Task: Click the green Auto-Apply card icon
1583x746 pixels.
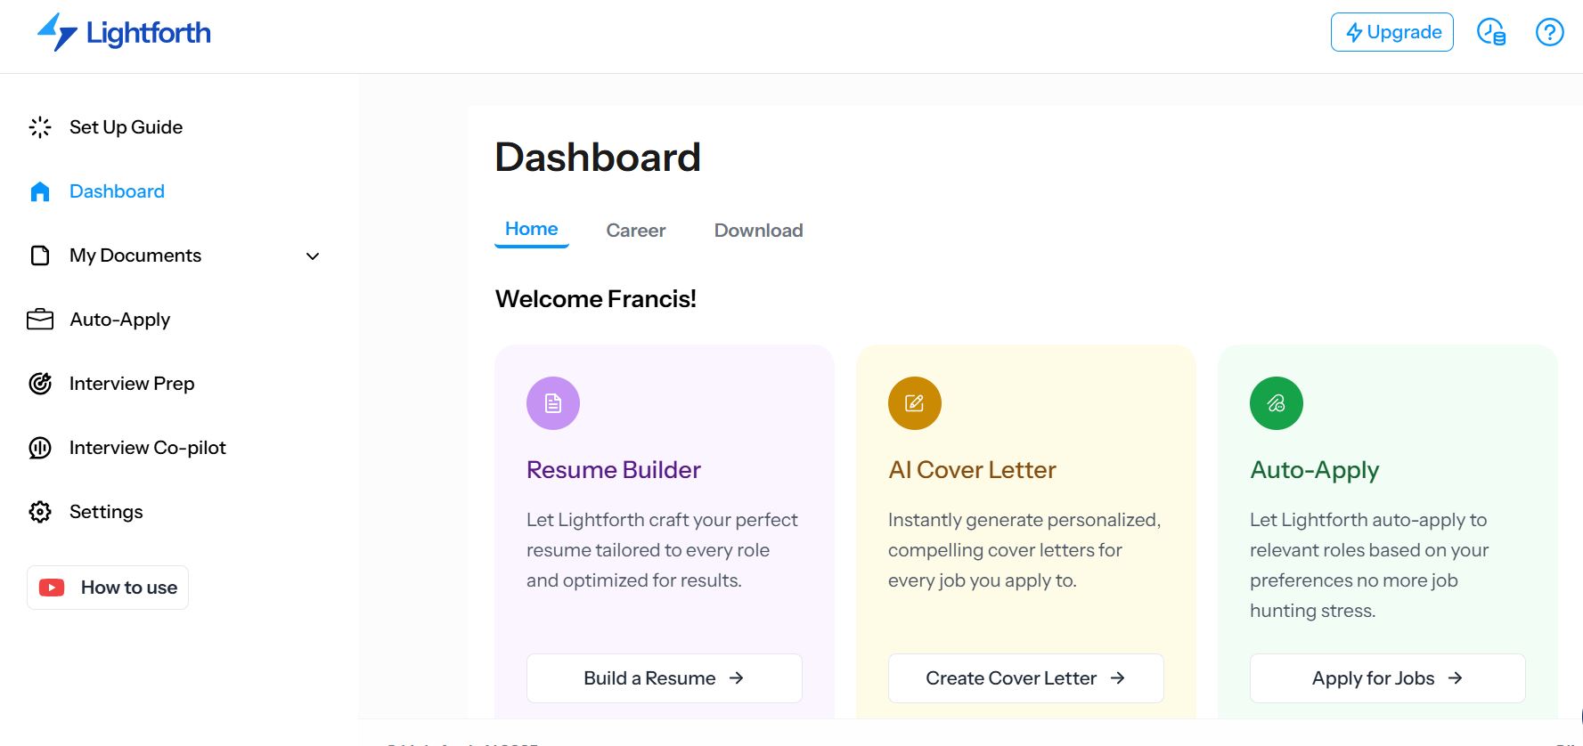Action: [1276, 403]
